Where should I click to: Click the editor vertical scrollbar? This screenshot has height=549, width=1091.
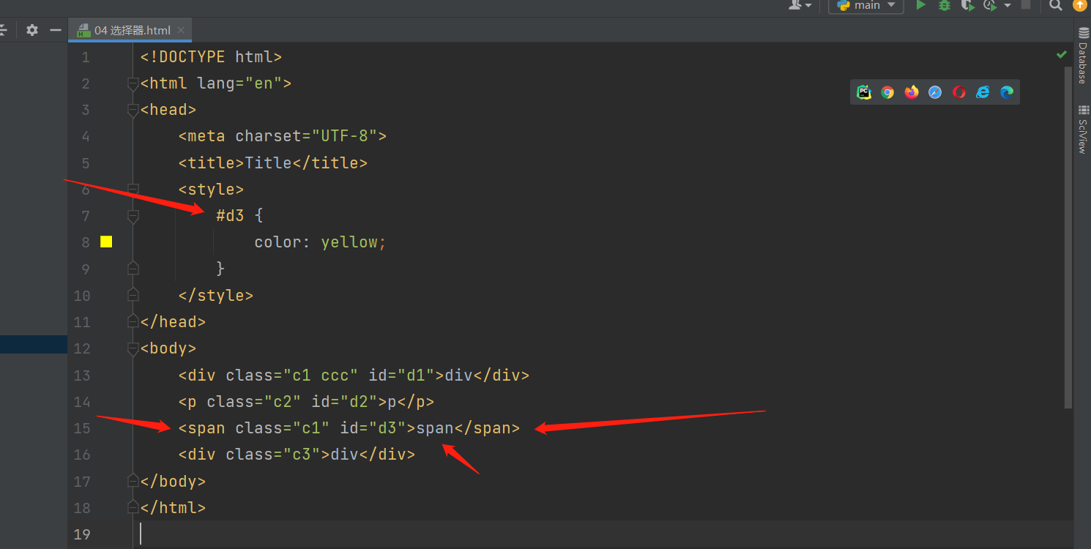1069,238
